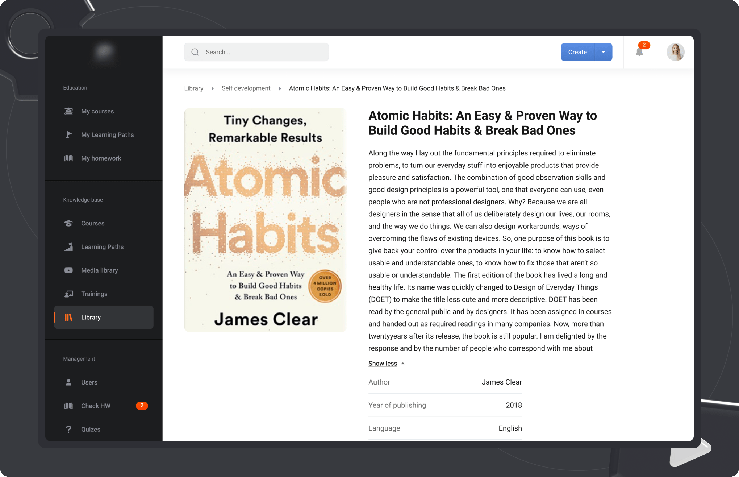Open My homework section
This screenshot has height=477, width=739.
tap(104, 158)
